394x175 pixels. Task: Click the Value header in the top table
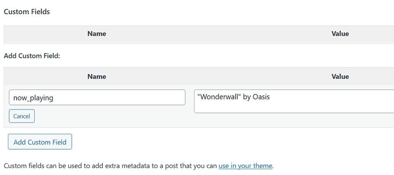click(340, 33)
